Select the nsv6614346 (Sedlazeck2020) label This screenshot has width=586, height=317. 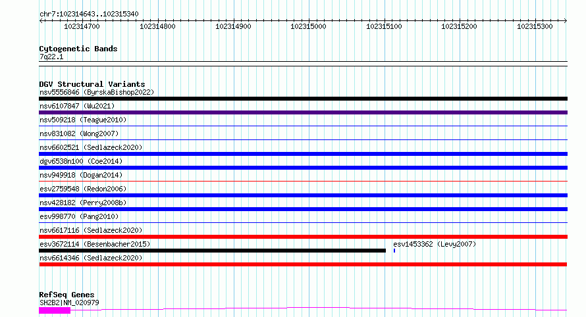[91, 258]
